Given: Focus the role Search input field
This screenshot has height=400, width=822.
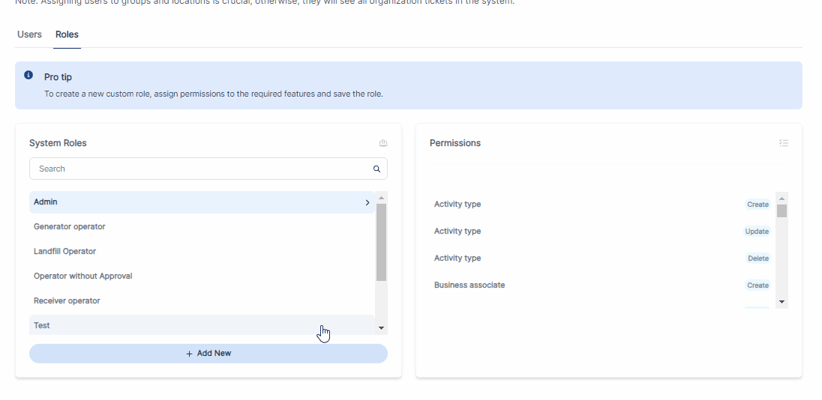Looking at the screenshot, I should (x=208, y=169).
